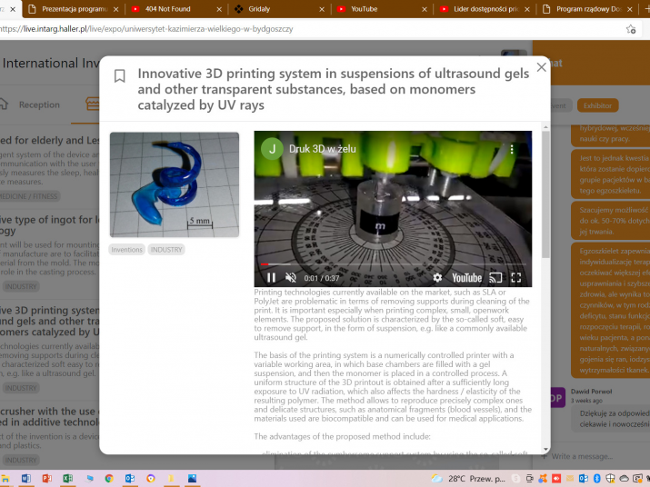Screen dimensions: 650x487
Task: Click the channel avatar J
Action: [272, 148]
